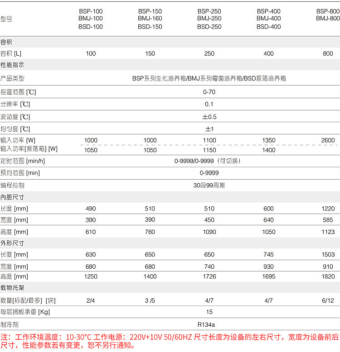The image size is (340, 352).
Task: Click the 容积 [L] row label
Action: 11,54
